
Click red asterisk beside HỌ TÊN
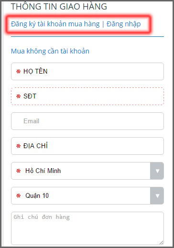(x=19, y=71)
